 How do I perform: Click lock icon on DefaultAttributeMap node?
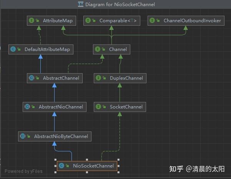pos(19,49)
